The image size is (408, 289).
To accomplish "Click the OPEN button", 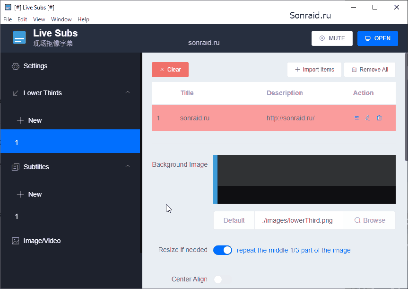I will [x=378, y=38].
